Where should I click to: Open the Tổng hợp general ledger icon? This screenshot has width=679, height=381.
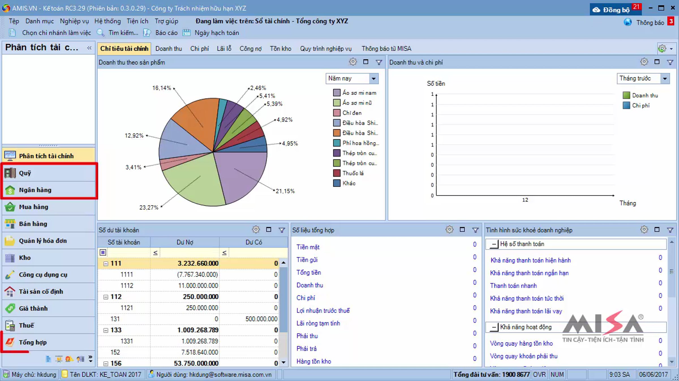[x=10, y=342]
